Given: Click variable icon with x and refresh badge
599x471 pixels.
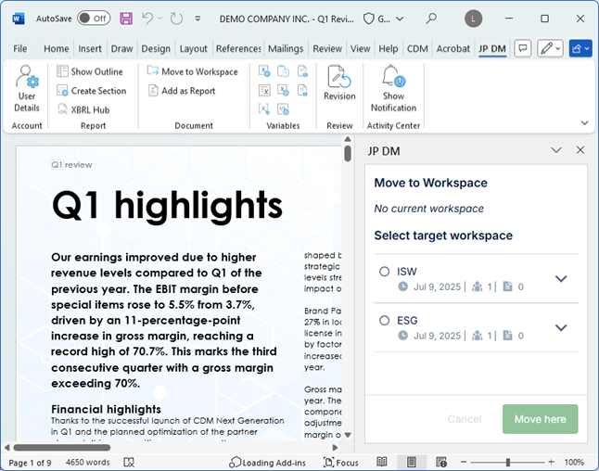Looking at the screenshot, I should coord(283,90).
